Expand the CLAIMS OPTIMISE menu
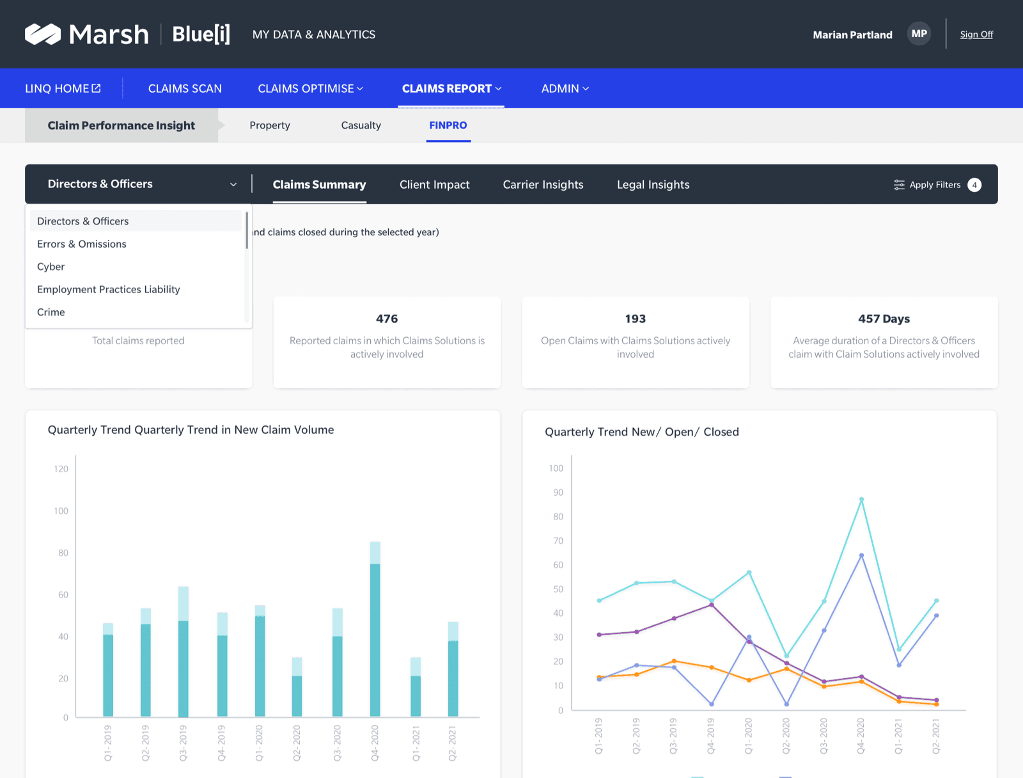The image size is (1023, 778). pyautogui.click(x=311, y=88)
